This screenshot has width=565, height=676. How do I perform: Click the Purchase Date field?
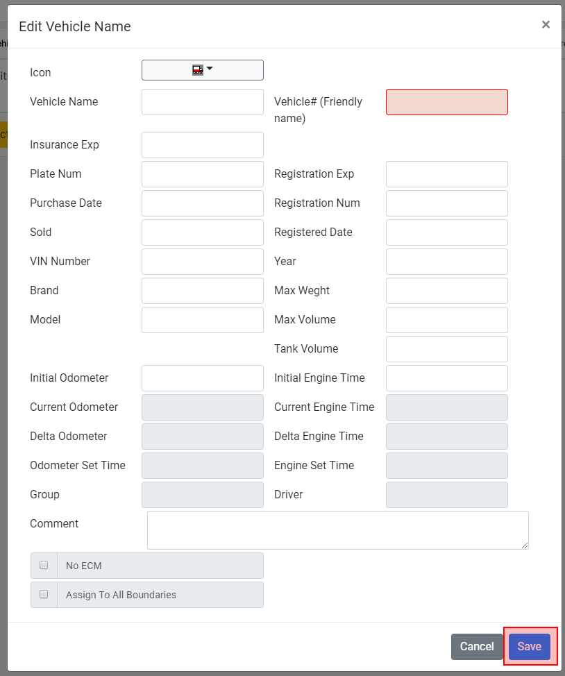pos(202,203)
